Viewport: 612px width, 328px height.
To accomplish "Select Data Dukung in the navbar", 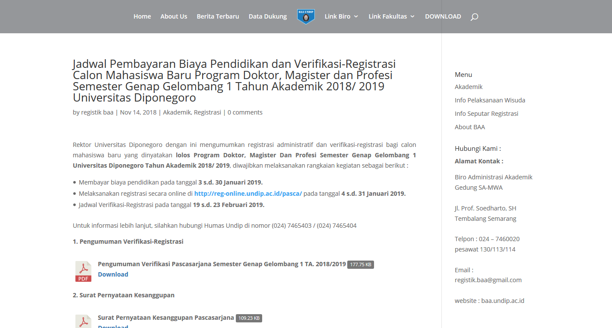I will click(x=267, y=16).
